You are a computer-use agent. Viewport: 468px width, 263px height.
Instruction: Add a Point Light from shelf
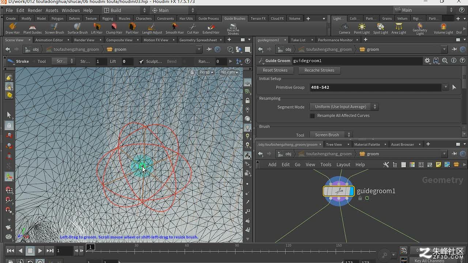pyautogui.click(x=362, y=28)
